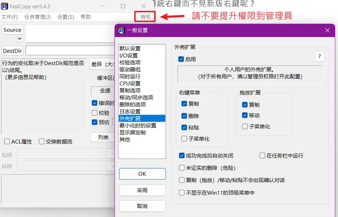Select 其他 in settings list
Image resolution: width=338 pixels, height=217 pixels.
pyautogui.click(x=142, y=139)
